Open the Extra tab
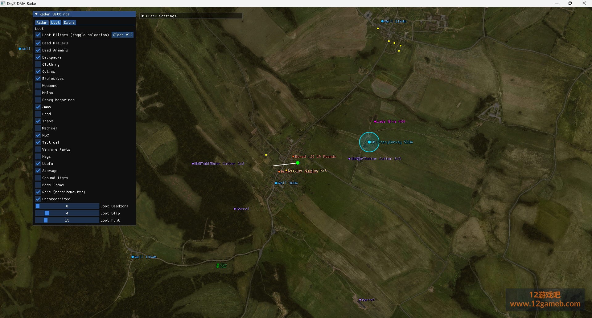The width and height of the screenshot is (592, 318). point(69,22)
